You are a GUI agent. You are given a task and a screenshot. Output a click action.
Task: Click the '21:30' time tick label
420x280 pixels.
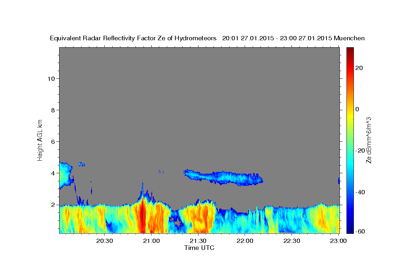pos(198,241)
